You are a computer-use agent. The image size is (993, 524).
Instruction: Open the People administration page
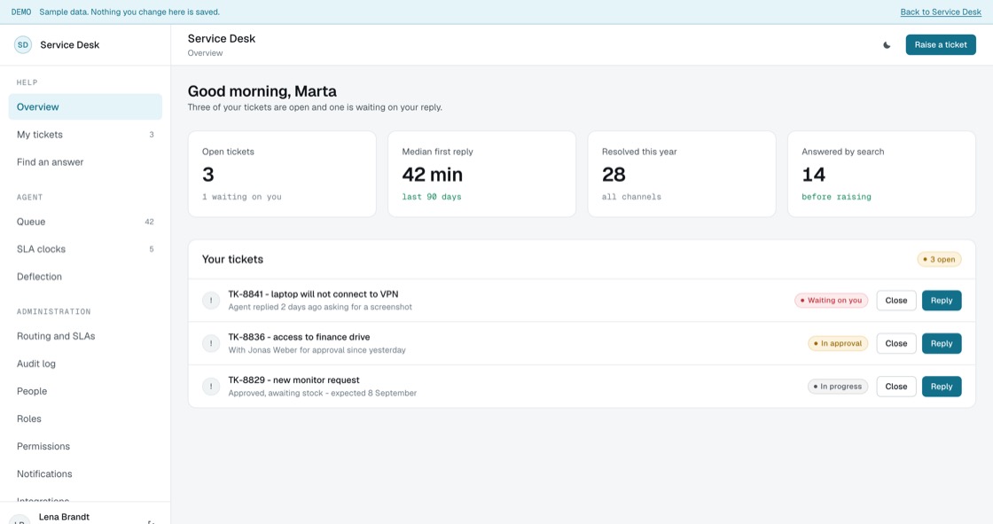85,392
